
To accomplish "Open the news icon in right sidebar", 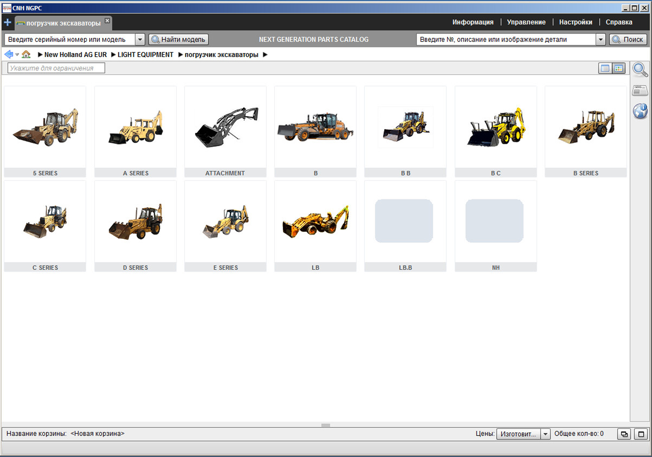I will [x=640, y=90].
